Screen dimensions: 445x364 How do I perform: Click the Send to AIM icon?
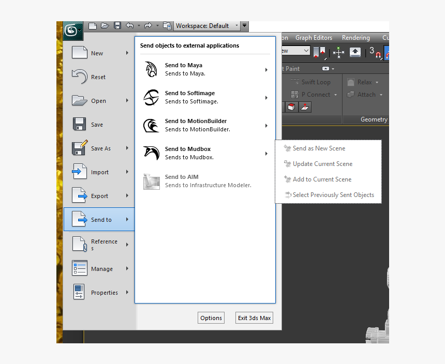(x=151, y=181)
